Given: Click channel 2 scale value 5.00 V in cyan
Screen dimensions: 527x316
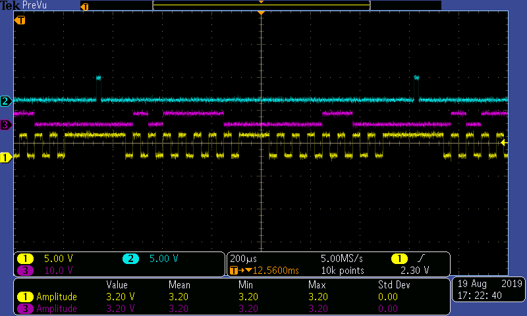Looking at the screenshot, I should point(163,259).
